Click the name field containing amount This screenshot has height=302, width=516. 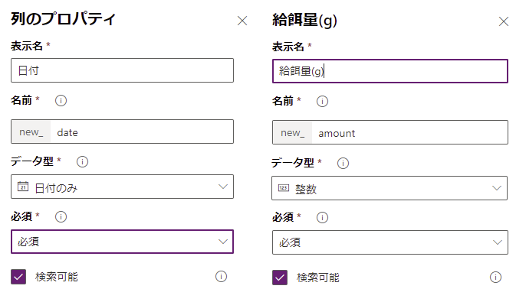390,132
